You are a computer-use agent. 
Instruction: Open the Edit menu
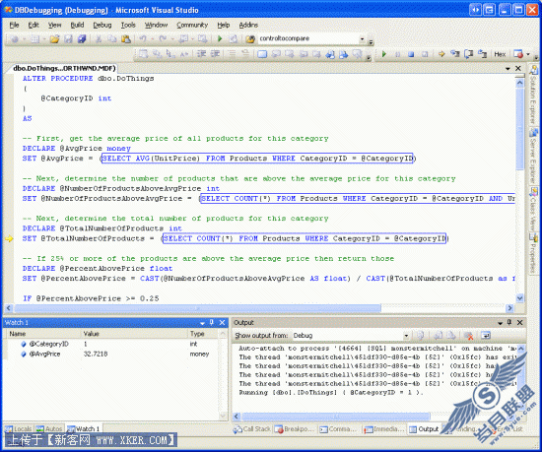34,25
